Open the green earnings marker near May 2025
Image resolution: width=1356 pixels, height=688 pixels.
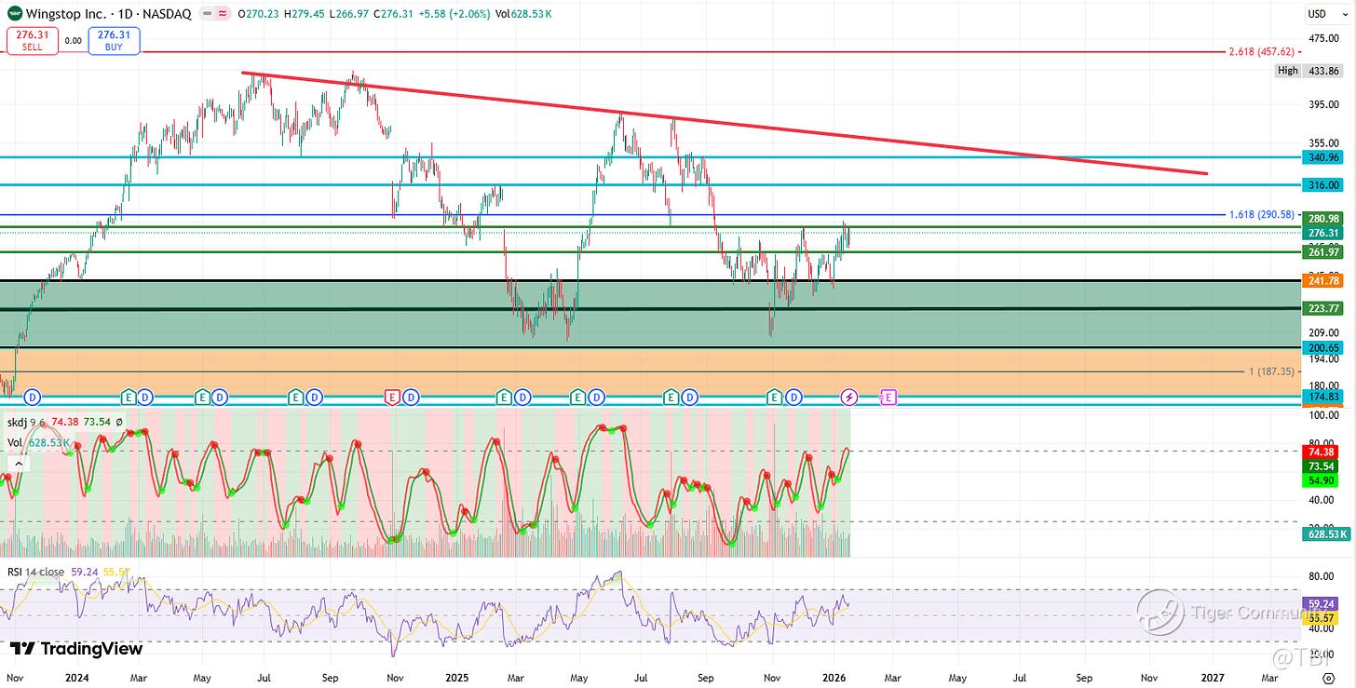[x=577, y=398]
